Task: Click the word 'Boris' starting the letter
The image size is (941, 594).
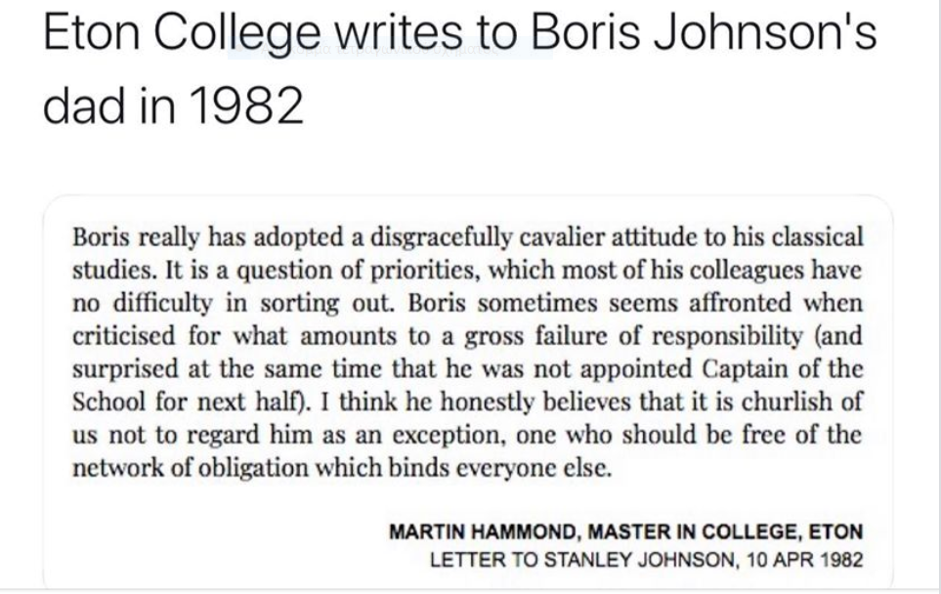Action: (x=101, y=237)
